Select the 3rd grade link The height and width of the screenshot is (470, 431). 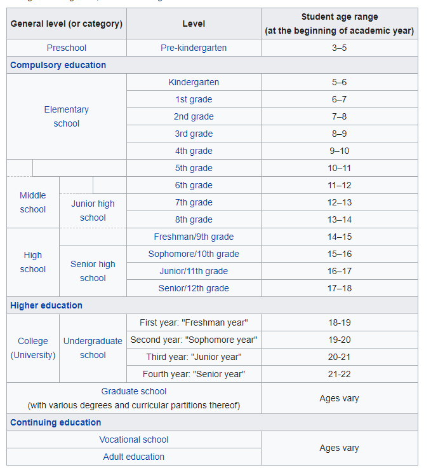coord(194,134)
